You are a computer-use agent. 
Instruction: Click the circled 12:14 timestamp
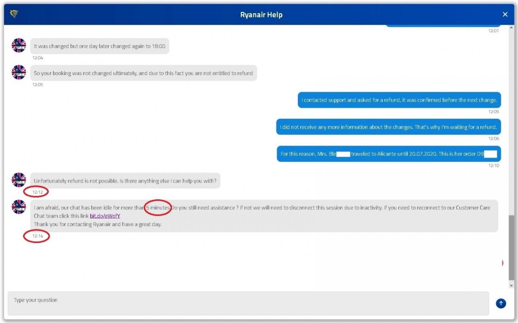[37, 236]
